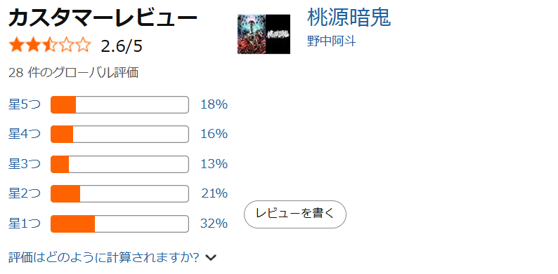This screenshot has height=274, width=558.
Task: Select the 星2つ label link
Action: pos(25,194)
